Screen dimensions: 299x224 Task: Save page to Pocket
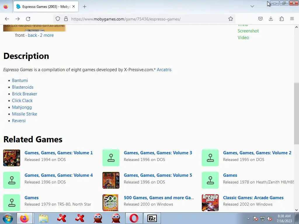click(260, 19)
